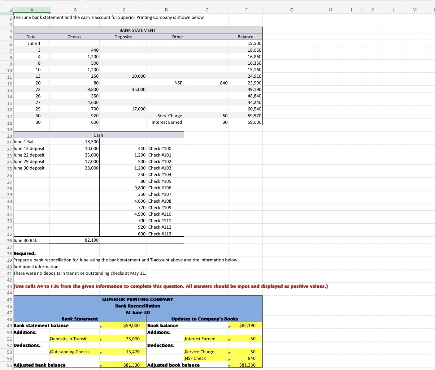Click the 4,900 check amount cell
This screenshot has width=435, height=370.
tap(124, 214)
